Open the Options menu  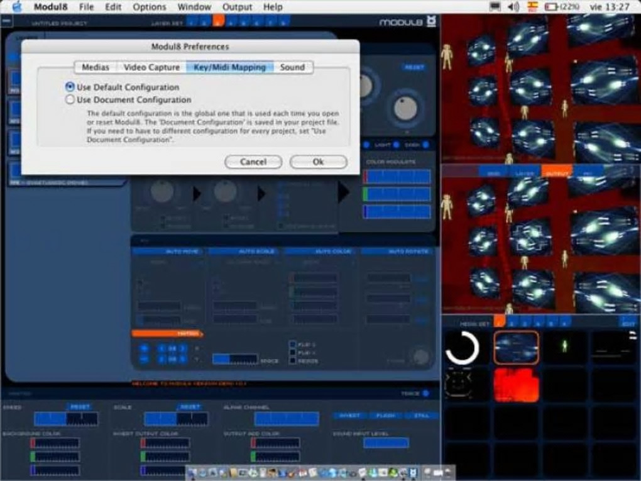click(x=150, y=7)
